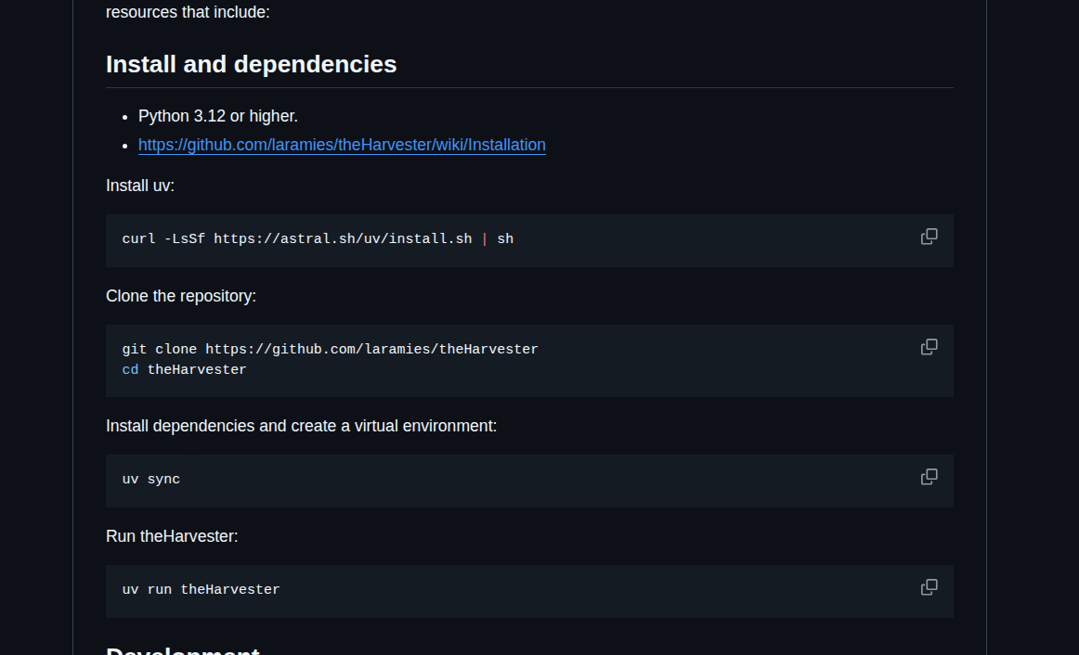The width and height of the screenshot is (1079, 655).
Task: Click the Clone the repository: text
Action: (x=181, y=296)
